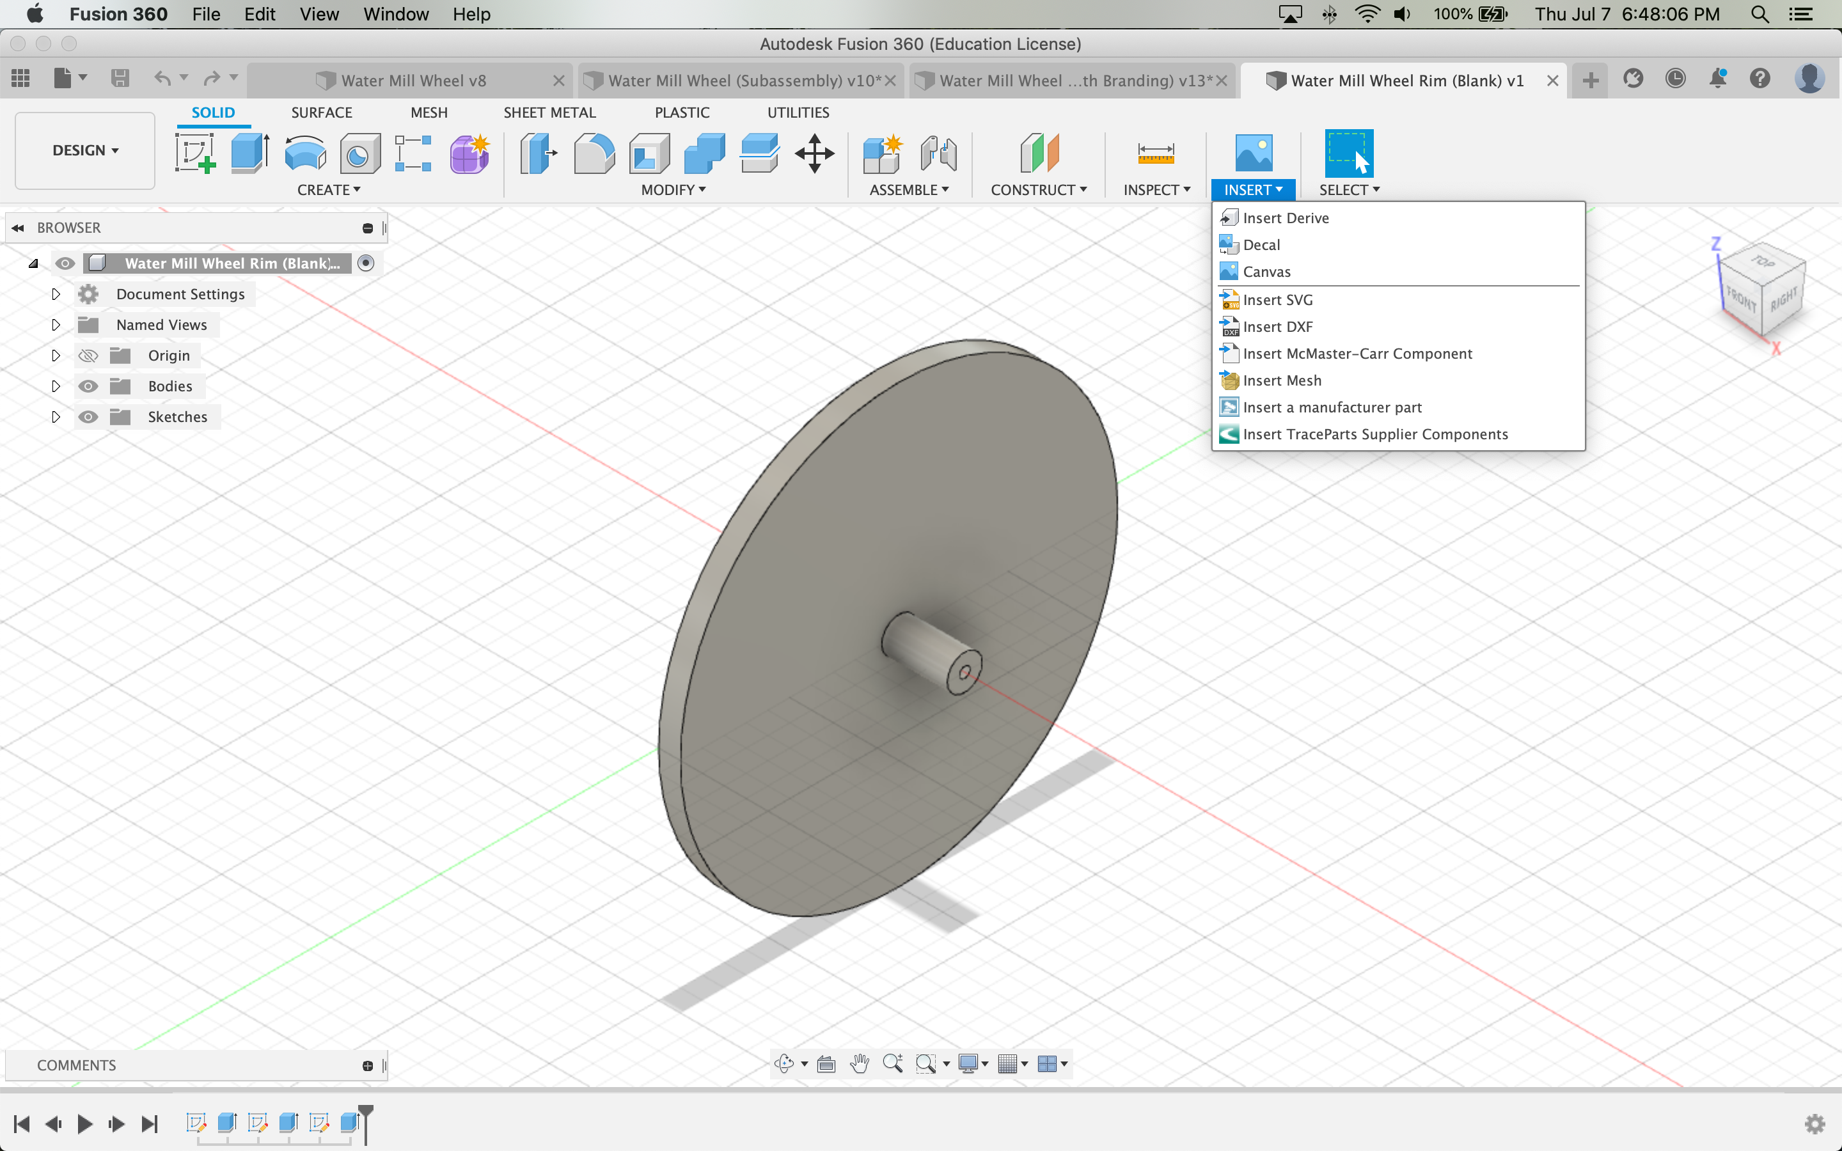Image resolution: width=1842 pixels, height=1151 pixels.
Task: Select the Extrude tool
Action: point(249,152)
